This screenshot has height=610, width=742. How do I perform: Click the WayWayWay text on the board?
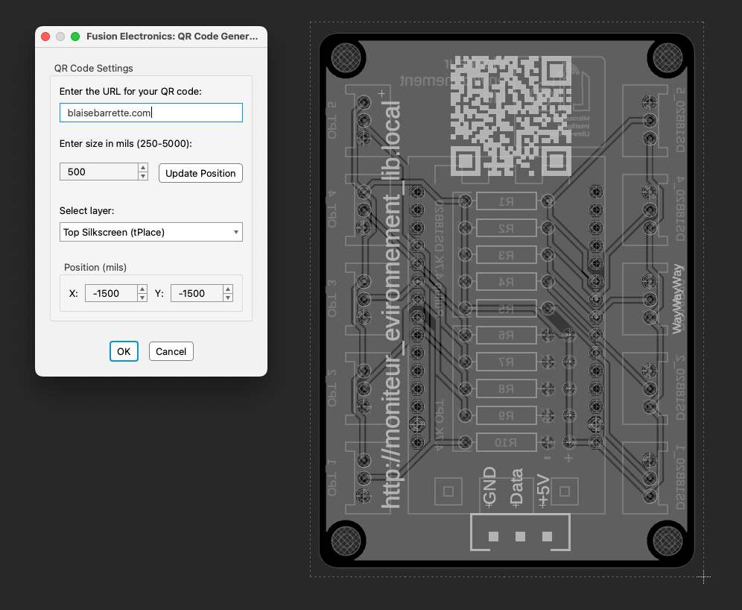click(677, 299)
